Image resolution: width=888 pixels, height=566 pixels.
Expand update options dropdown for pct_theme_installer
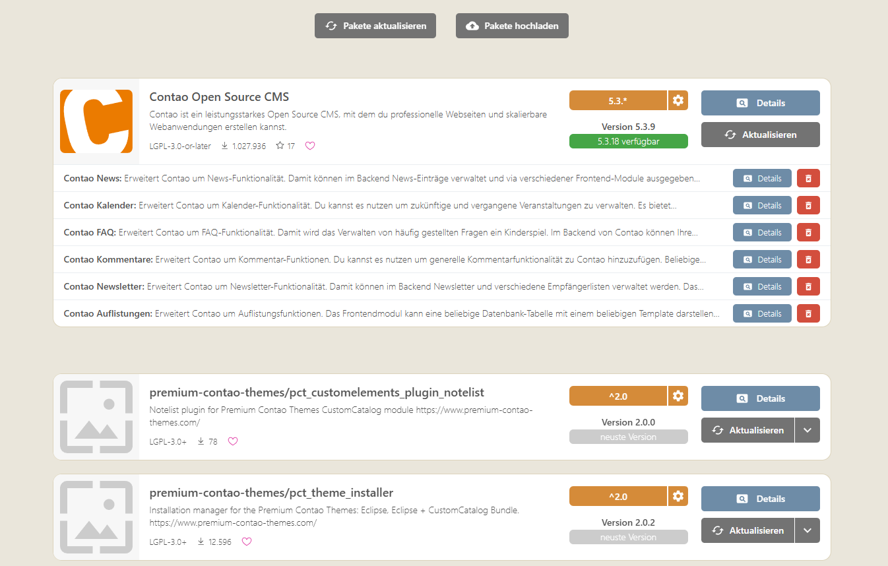pyautogui.click(x=808, y=530)
